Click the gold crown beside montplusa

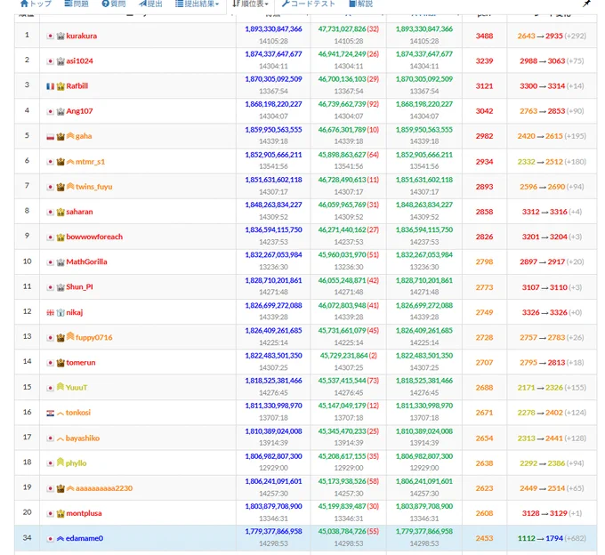pyautogui.click(x=60, y=514)
